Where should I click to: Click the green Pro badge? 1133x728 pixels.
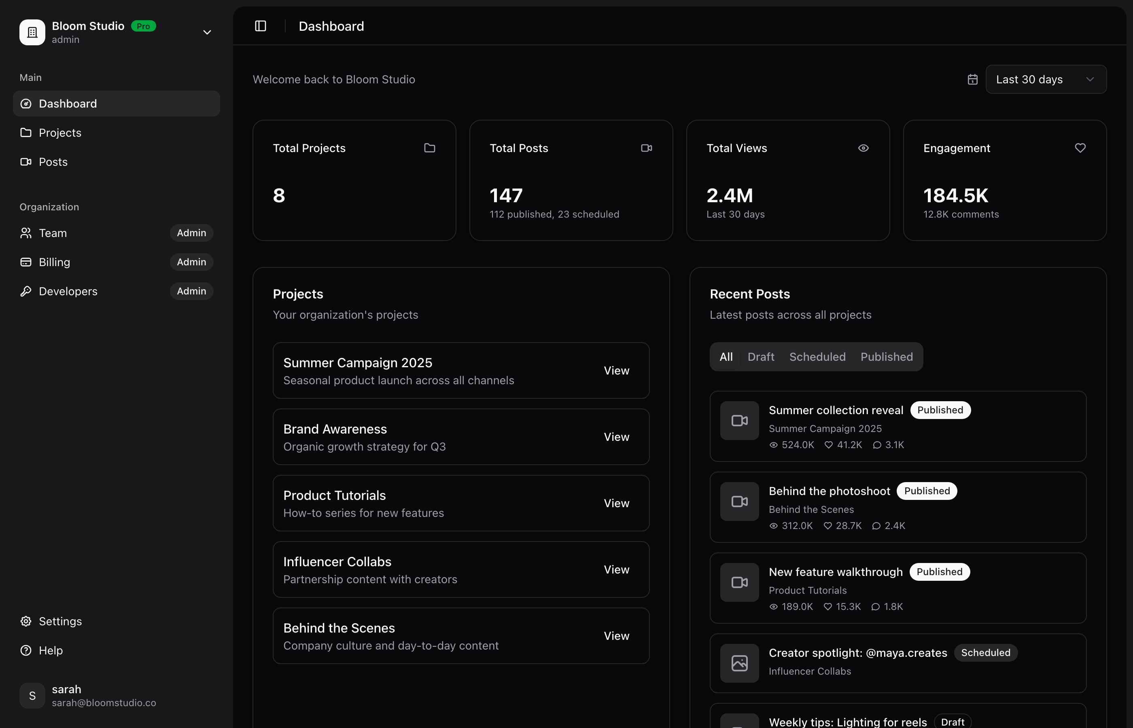tap(143, 26)
